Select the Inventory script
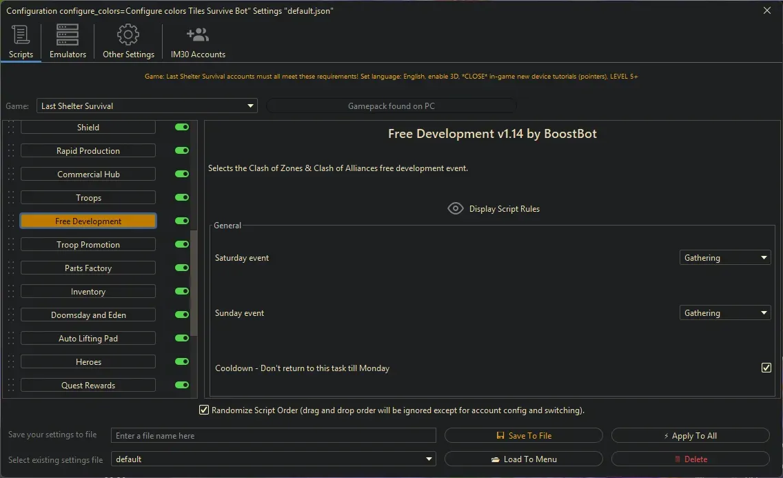The height and width of the screenshot is (478, 783). click(x=88, y=292)
